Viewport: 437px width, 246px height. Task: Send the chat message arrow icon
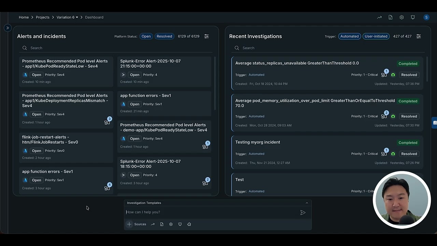(x=303, y=213)
